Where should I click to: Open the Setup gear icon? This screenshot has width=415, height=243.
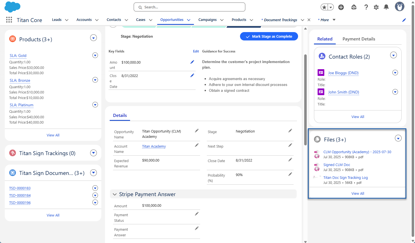click(376, 7)
